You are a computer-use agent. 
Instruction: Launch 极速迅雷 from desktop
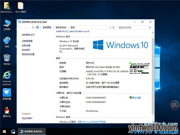point(7,94)
